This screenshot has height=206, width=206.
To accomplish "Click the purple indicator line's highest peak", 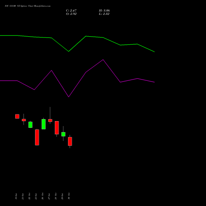I will [x=103, y=60].
